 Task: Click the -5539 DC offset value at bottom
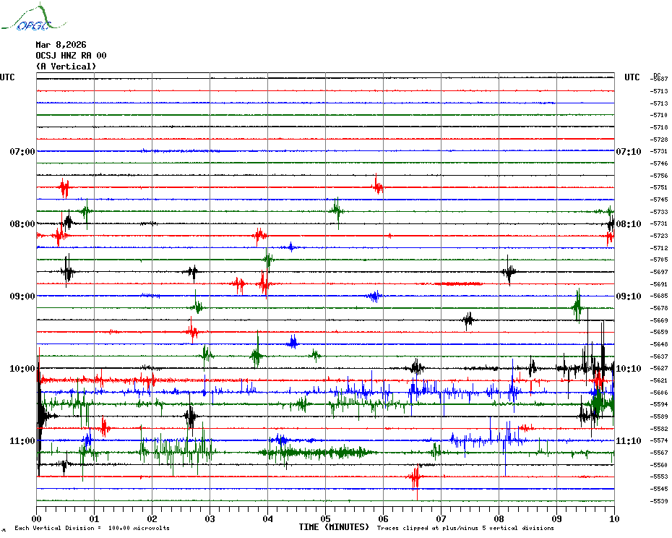(x=659, y=501)
